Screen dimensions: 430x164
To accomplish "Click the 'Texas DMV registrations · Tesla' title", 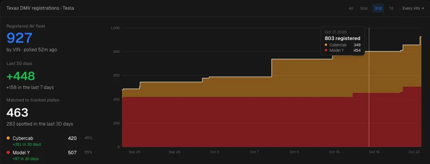I will coord(40,8).
